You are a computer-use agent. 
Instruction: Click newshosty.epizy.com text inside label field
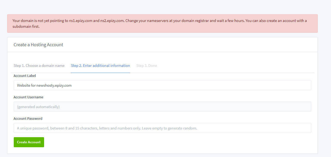[54, 86]
